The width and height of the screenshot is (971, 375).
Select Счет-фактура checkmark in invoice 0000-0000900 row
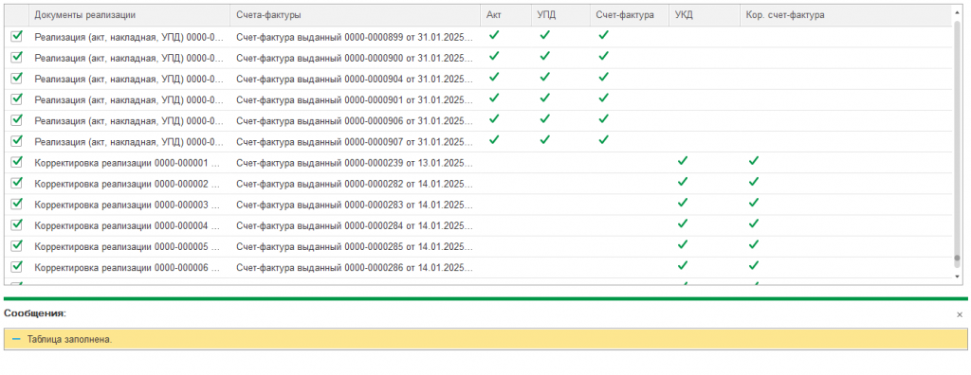(604, 56)
